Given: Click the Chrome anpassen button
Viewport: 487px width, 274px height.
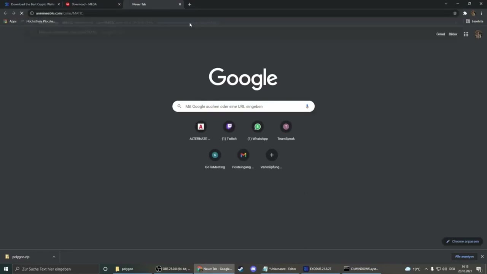Looking at the screenshot, I should click(x=462, y=241).
